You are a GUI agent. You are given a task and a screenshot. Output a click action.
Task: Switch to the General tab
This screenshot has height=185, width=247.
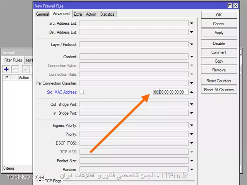[42, 14]
